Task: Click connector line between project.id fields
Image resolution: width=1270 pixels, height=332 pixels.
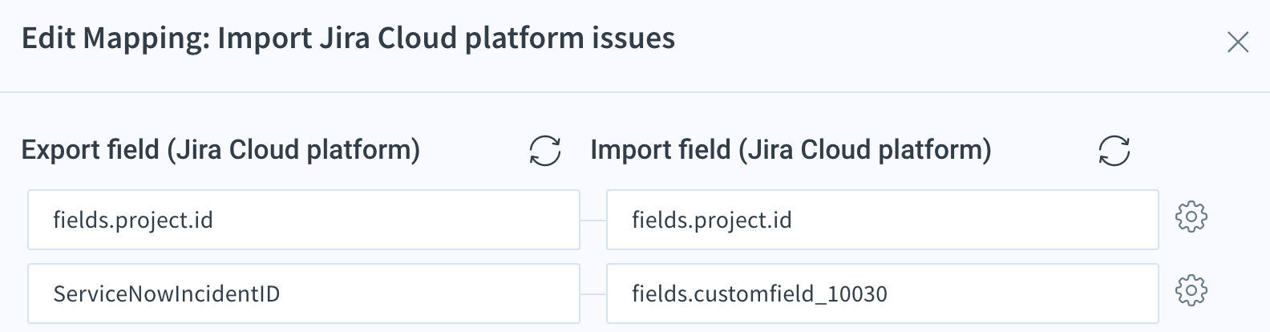Action: click(x=593, y=221)
